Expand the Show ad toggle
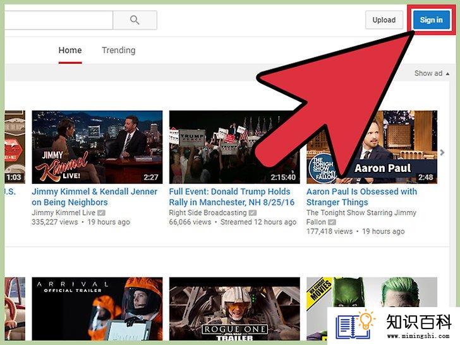460x345 pixels. click(x=432, y=73)
